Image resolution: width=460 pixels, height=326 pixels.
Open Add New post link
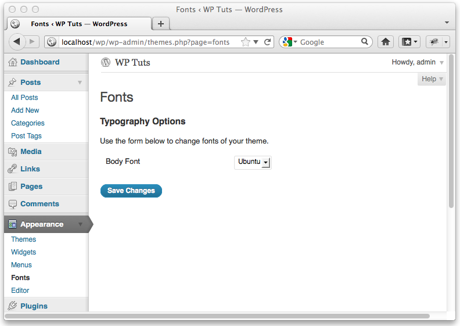25,110
